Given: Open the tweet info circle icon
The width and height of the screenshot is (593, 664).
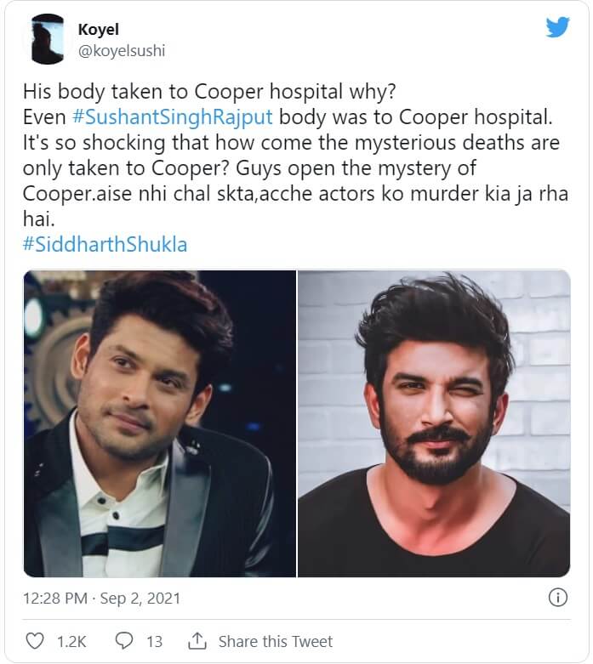Looking at the screenshot, I should point(558,597).
